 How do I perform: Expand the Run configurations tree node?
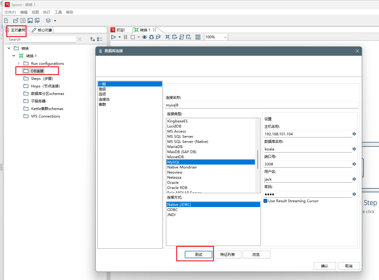tap(18, 63)
